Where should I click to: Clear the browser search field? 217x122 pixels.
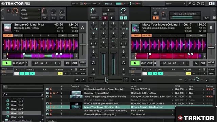tap(42, 95)
